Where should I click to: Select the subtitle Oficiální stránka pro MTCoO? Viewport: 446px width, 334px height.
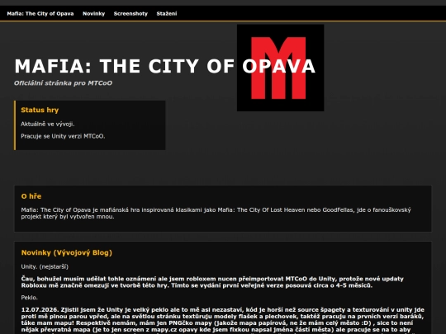[x=63, y=83]
